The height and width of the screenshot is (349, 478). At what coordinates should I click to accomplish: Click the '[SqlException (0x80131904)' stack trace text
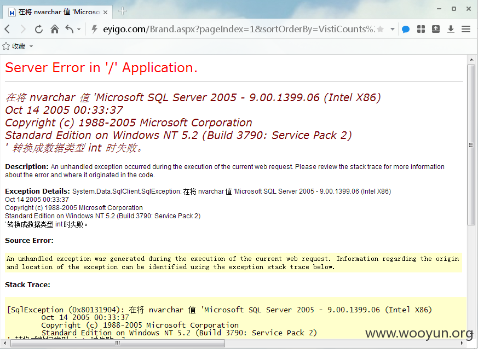[x=66, y=310]
